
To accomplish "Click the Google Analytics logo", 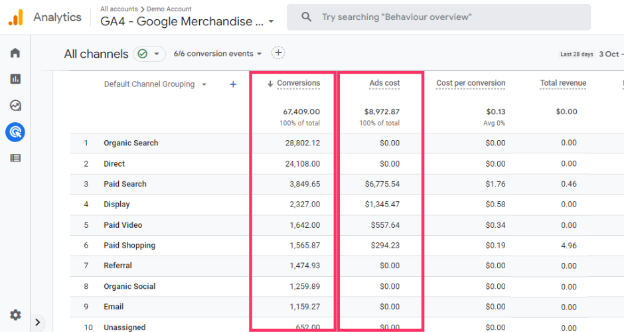I will [x=16, y=17].
